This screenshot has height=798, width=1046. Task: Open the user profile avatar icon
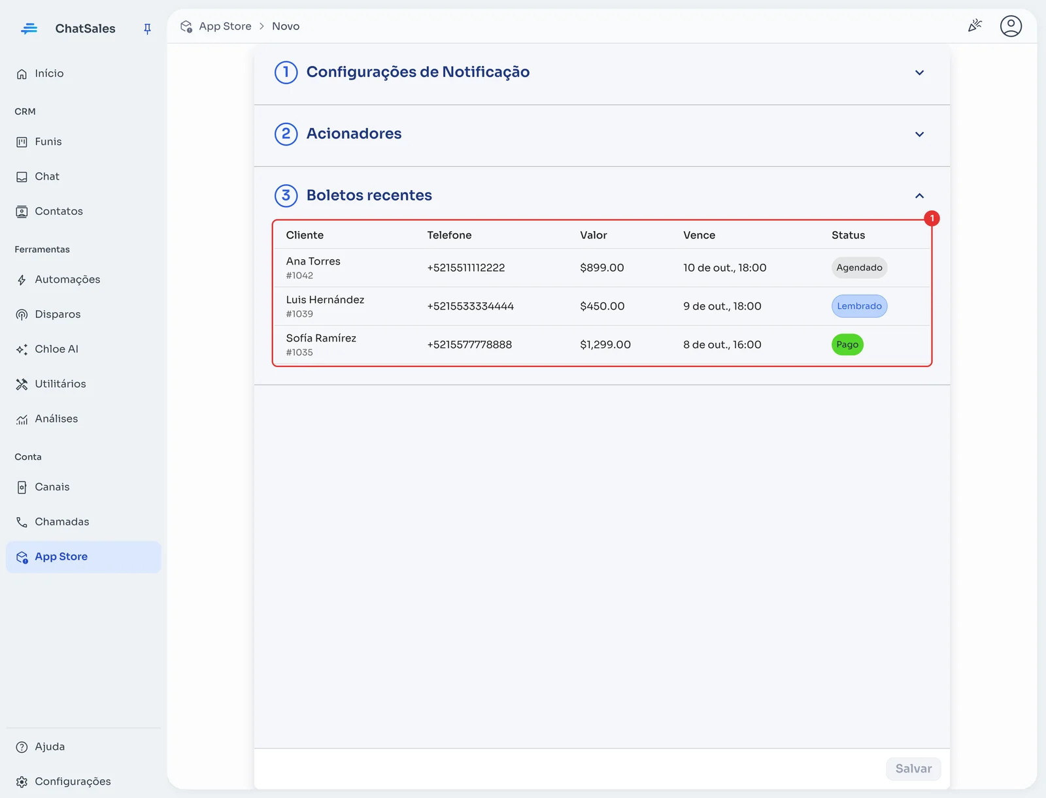click(x=1011, y=26)
